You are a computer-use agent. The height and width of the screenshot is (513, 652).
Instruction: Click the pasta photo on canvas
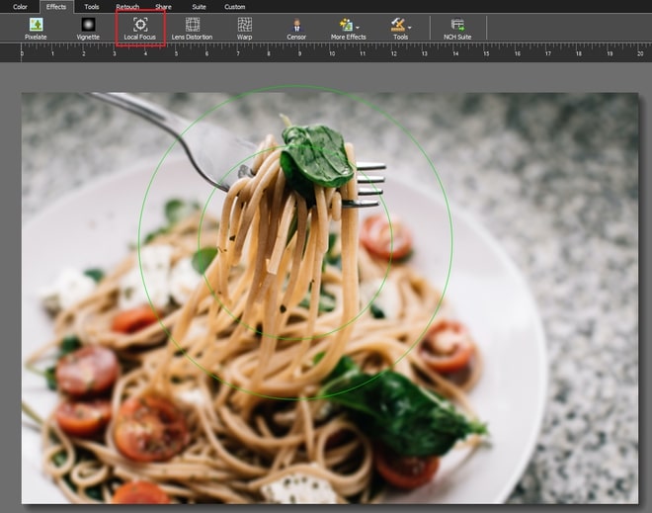pos(330,298)
